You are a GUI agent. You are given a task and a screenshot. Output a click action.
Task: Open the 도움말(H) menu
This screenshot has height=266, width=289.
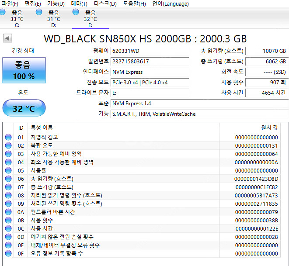tap(134, 3)
